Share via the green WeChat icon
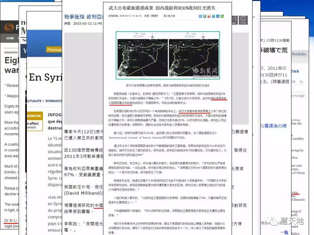Viewport: 314px width, 235px height. click(222, 16)
